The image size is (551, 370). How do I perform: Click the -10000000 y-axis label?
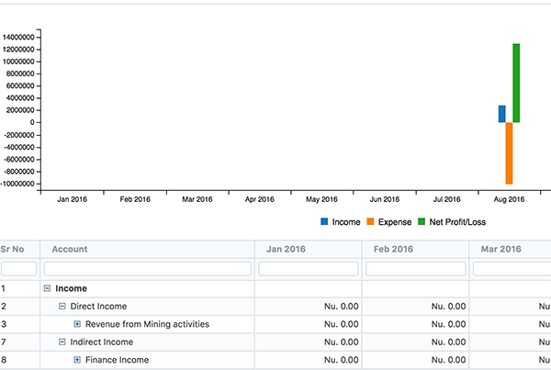17,184
